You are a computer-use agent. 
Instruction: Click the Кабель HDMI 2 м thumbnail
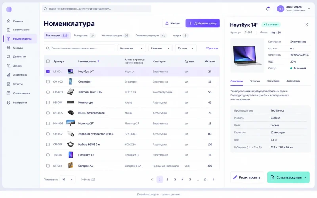[x=71, y=144]
